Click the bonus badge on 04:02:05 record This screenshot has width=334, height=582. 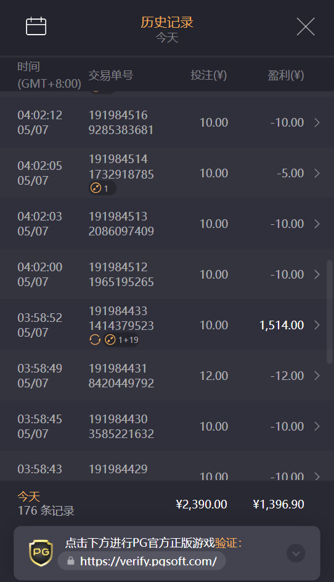102,188
